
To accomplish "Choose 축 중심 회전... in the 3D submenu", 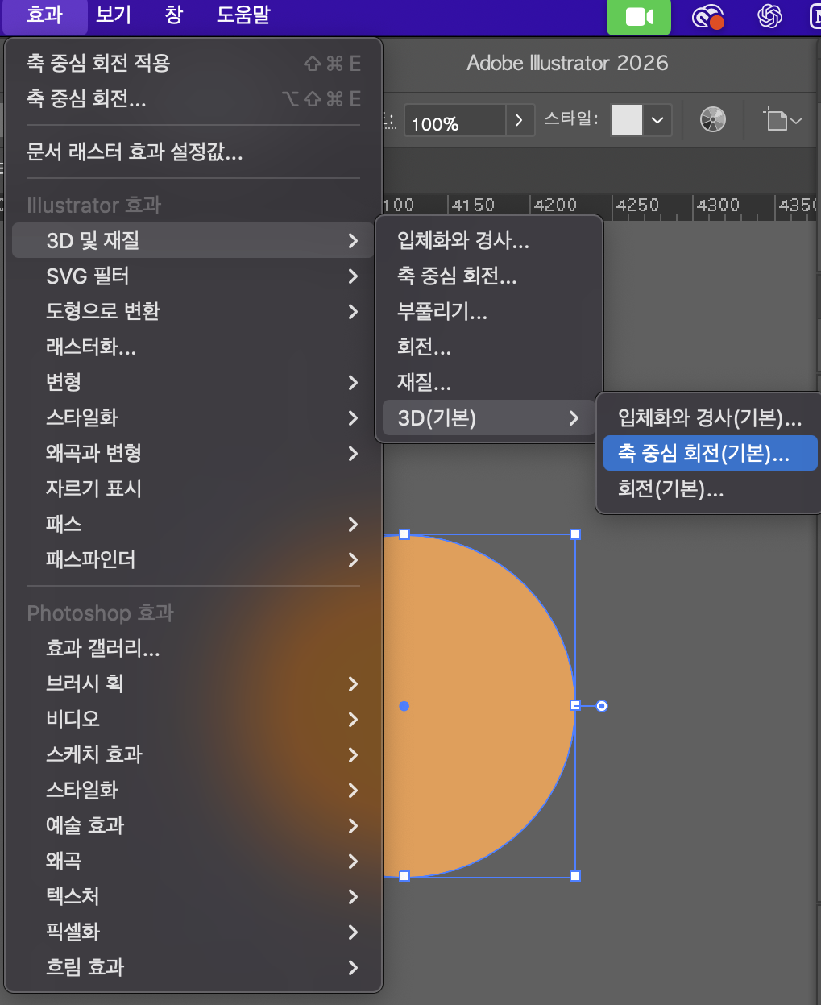I will pyautogui.click(x=489, y=276).
